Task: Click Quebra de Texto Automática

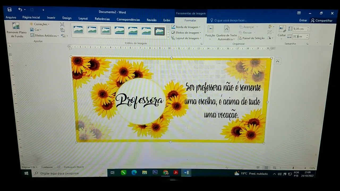Action: pyautogui.click(x=227, y=33)
